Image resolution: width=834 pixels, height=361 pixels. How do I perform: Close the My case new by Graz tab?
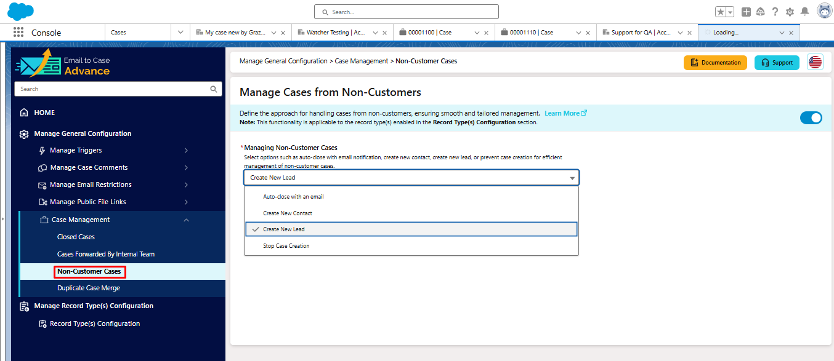tap(283, 33)
